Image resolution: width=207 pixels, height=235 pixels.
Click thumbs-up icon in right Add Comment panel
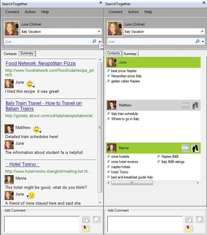click(189, 219)
